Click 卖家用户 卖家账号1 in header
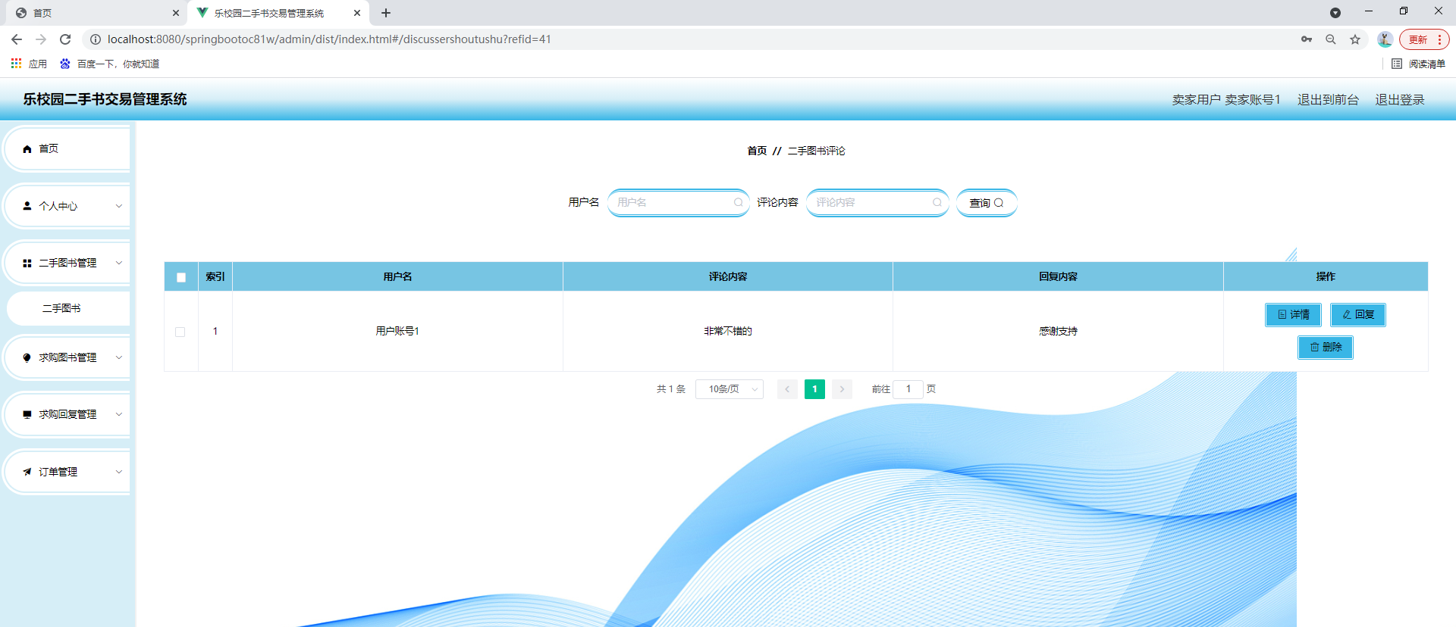The width and height of the screenshot is (1456, 627). pyautogui.click(x=1225, y=100)
